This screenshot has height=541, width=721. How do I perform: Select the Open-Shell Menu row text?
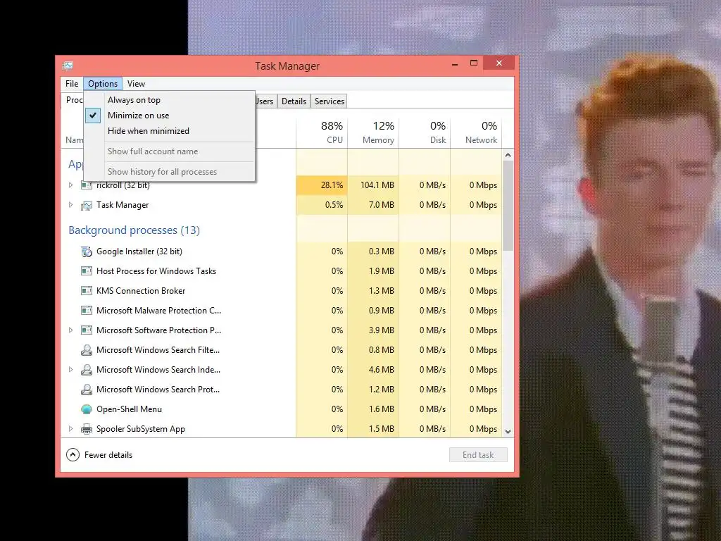tap(130, 409)
